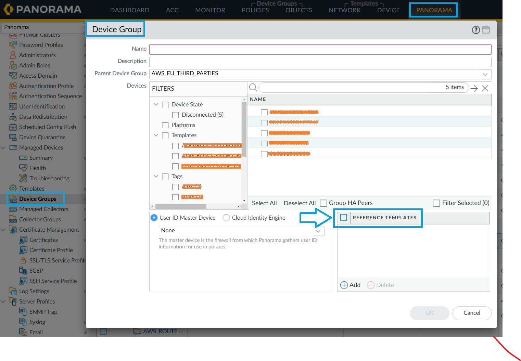
Task: Switch to the ACC tab
Action: [x=172, y=10]
